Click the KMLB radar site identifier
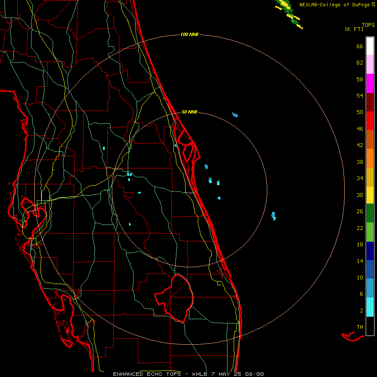Screen dimensions: 377x377 click(x=199, y=374)
